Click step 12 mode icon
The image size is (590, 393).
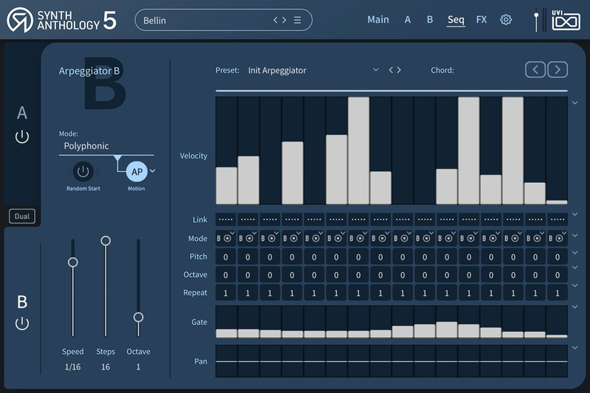[x=469, y=238]
